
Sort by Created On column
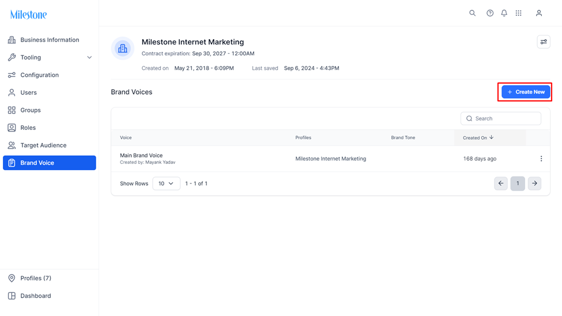pyautogui.click(x=474, y=138)
